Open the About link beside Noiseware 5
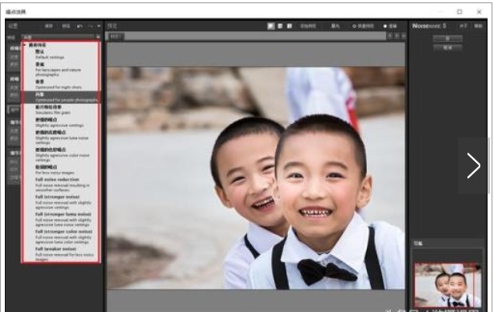 click(463, 26)
